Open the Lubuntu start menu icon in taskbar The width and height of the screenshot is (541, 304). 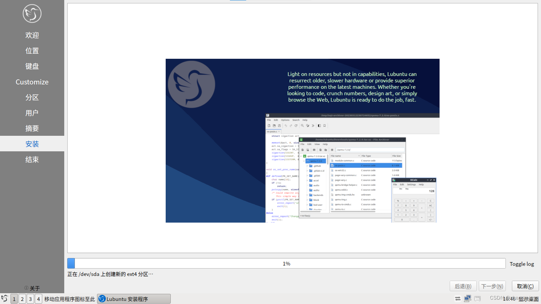(5, 299)
